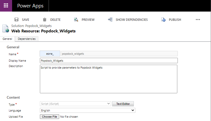Click the PREVIEW toolbar label
Screen dimensions: 211x121
[88, 20]
